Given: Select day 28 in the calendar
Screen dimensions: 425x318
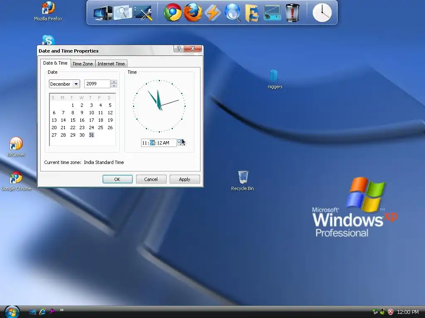Looking at the screenshot, I should (63, 135).
